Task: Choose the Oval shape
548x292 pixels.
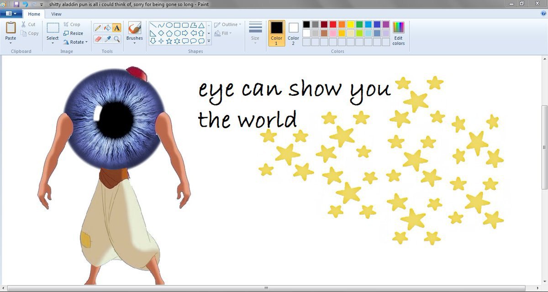Action: pyautogui.click(x=169, y=26)
